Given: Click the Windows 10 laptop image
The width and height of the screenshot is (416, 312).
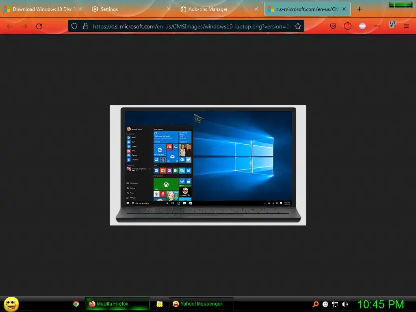Looking at the screenshot, I should [x=208, y=165].
